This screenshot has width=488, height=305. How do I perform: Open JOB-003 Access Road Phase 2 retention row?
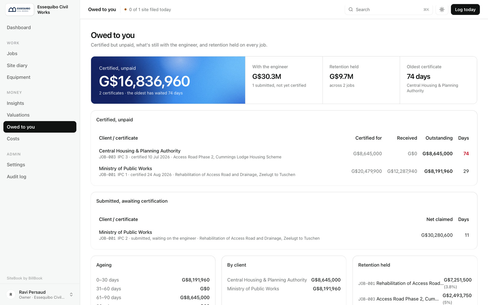pyautogui.click(x=415, y=299)
